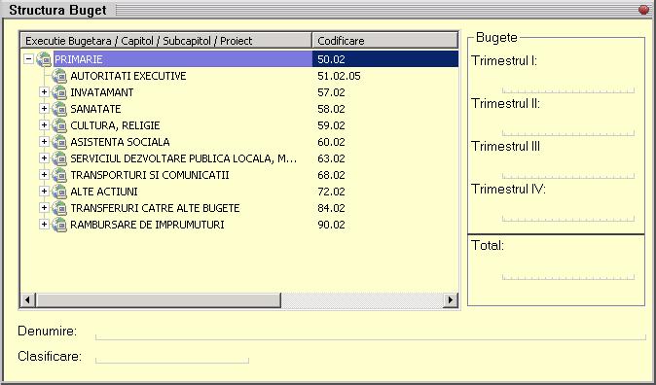Click the Trimestrul IV budget field
The height and width of the screenshot is (385, 656).
pyautogui.click(x=568, y=213)
